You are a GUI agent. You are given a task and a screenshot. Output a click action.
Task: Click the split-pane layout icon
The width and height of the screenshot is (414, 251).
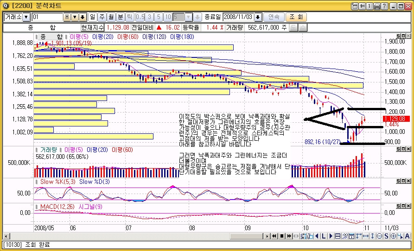click(x=338, y=236)
